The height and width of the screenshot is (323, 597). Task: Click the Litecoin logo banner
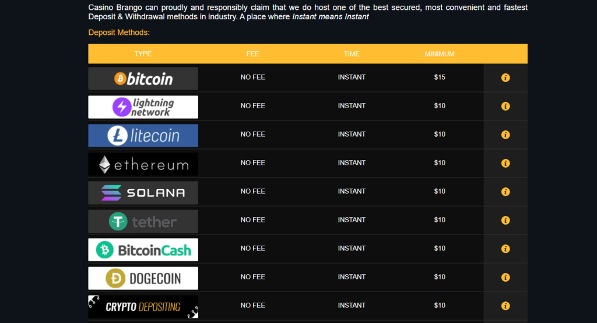point(143,136)
